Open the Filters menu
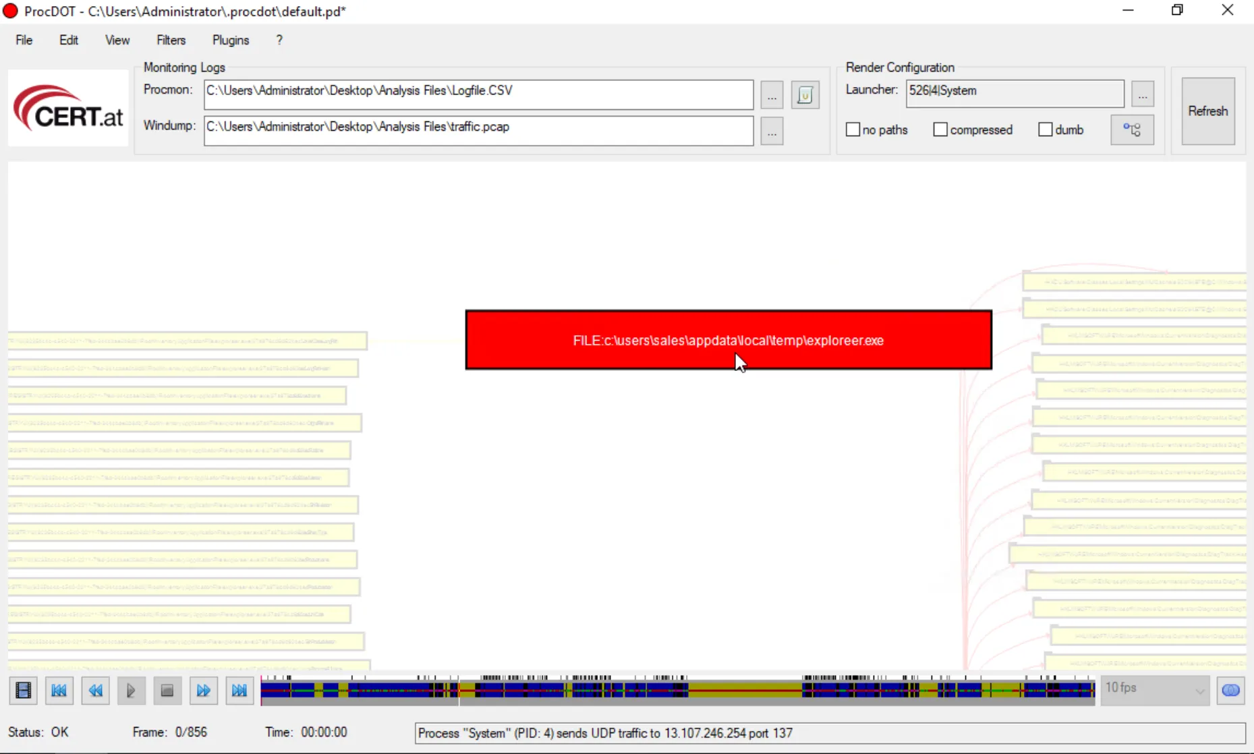Image resolution: width=1254 pixels, height=754 pixels. [x=171, y=40]
